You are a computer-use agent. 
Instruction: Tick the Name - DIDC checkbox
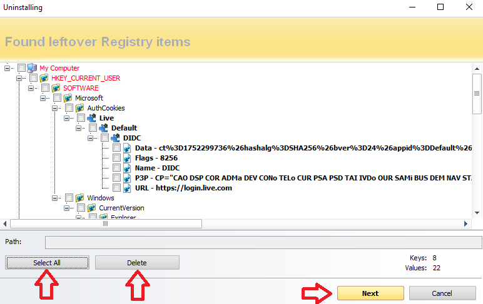click(116, 168)
